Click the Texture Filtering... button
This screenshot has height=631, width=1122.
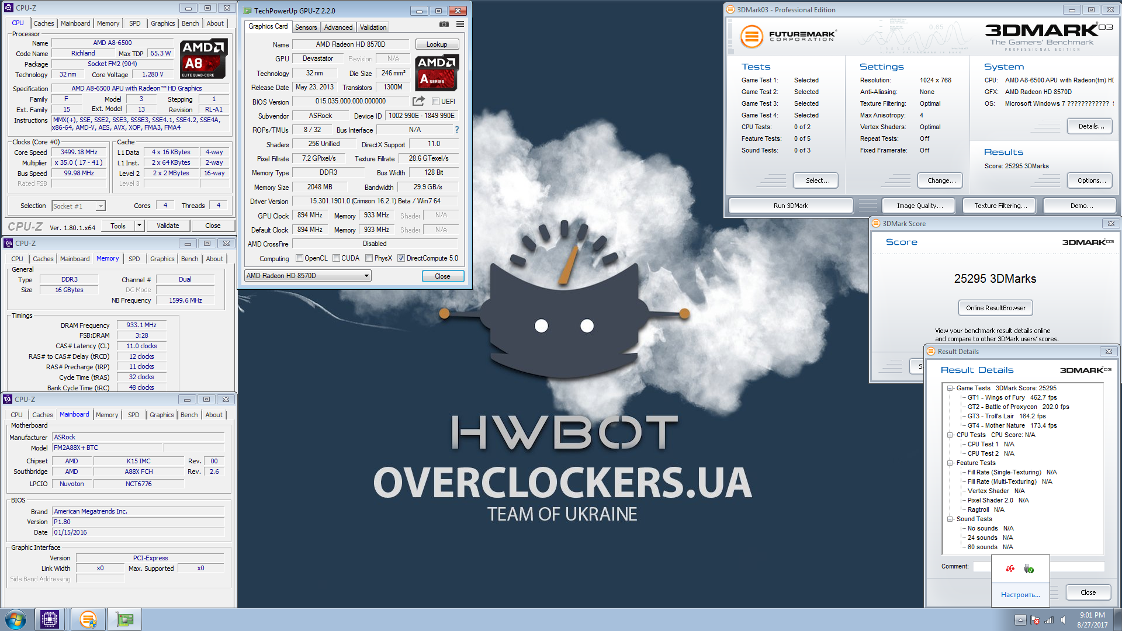pos(1000,206)
